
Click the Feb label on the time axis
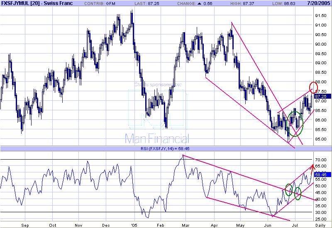click(x=161, y=225)
